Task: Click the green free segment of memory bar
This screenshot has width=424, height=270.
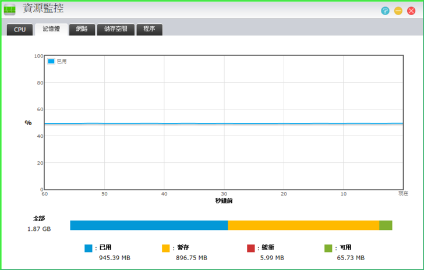Action: [386, 225]
